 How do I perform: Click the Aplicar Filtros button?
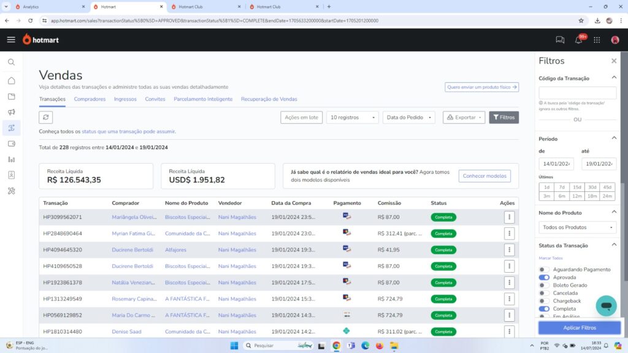[x=580, y=327]
